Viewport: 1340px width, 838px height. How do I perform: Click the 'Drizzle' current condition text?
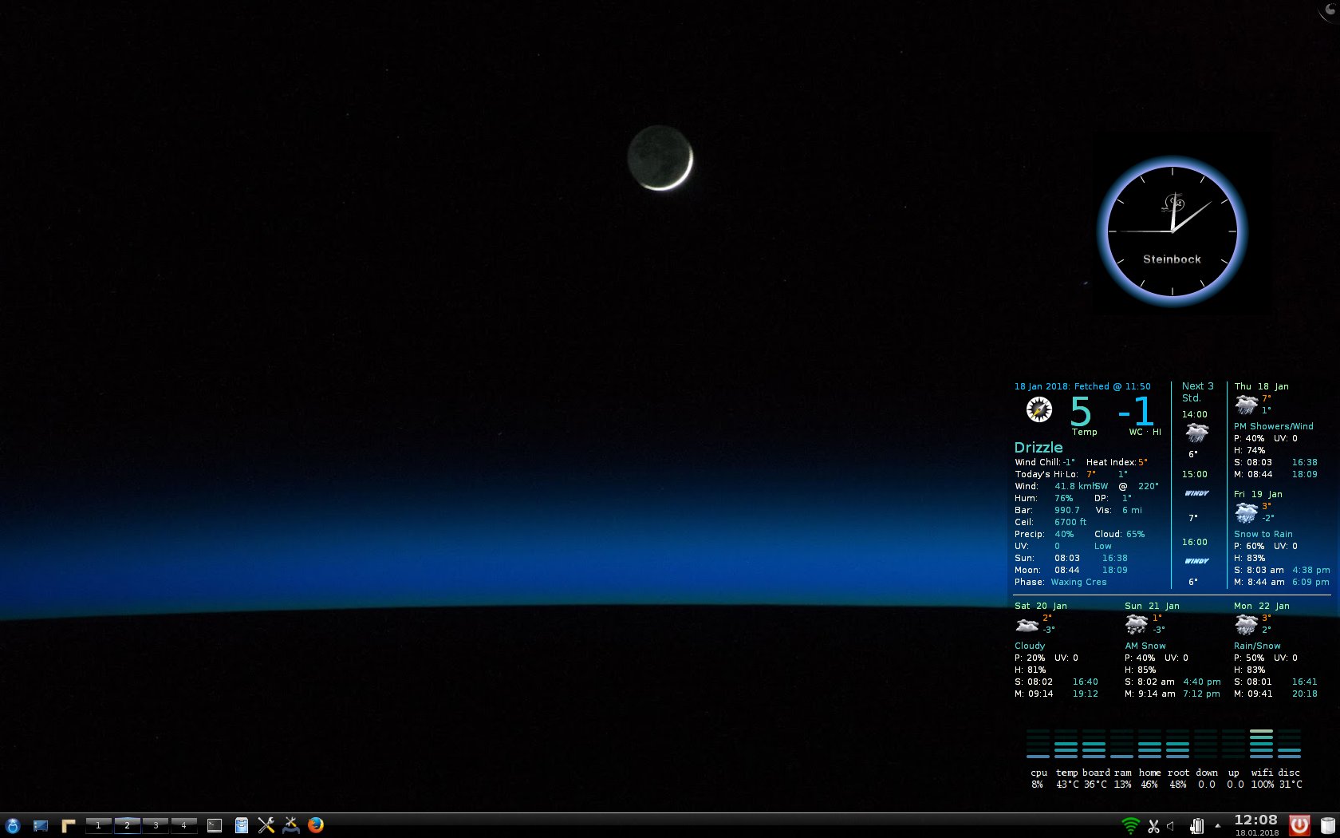[1038, 448]
